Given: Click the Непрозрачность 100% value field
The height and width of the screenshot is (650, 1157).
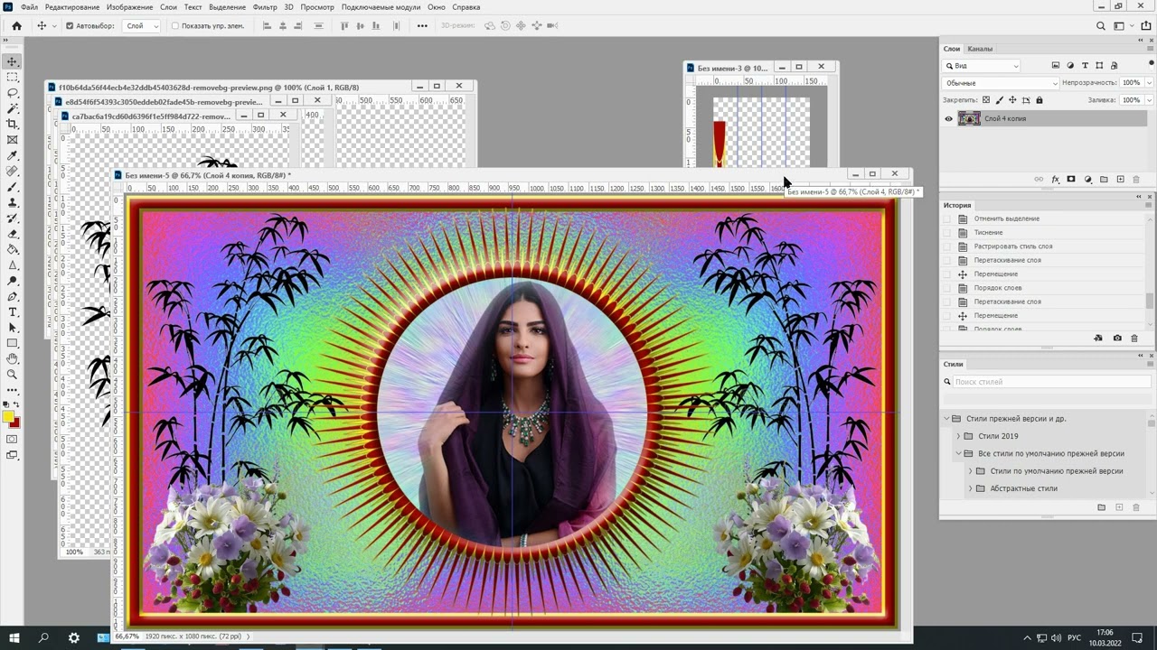Looking at the screenshot, I should (1131, 83).
